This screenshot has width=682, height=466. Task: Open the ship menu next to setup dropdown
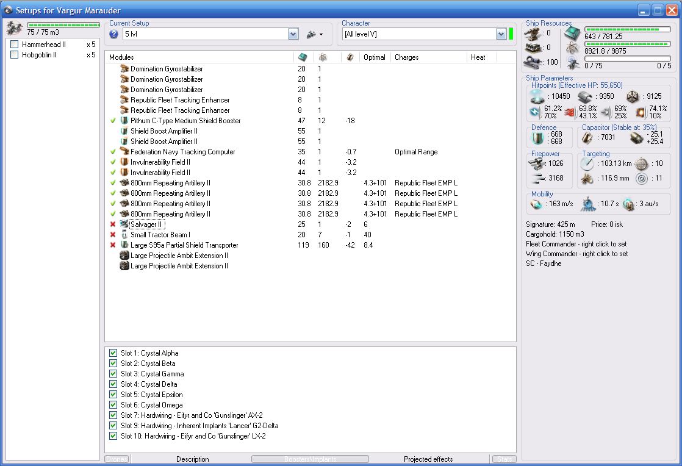pyautogui.click(x=315, y=34)
